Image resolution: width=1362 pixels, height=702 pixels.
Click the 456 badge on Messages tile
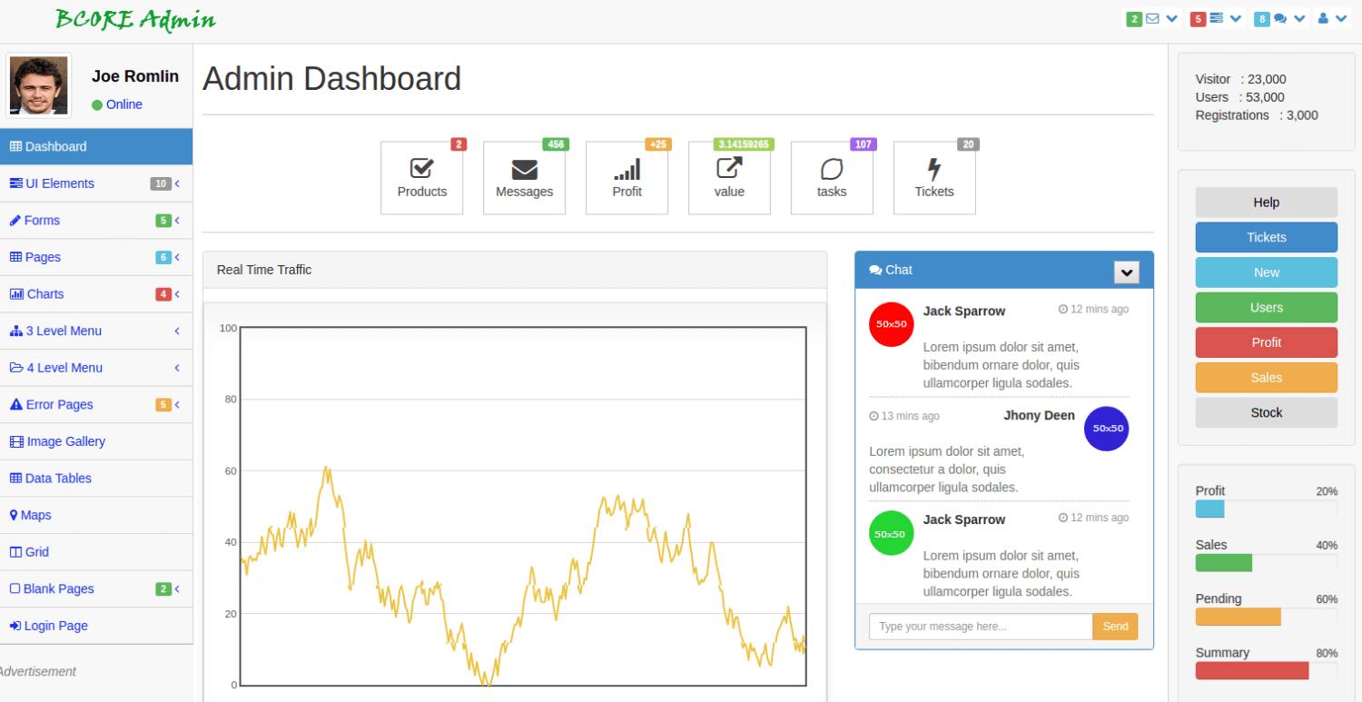(x=556, y=144)
